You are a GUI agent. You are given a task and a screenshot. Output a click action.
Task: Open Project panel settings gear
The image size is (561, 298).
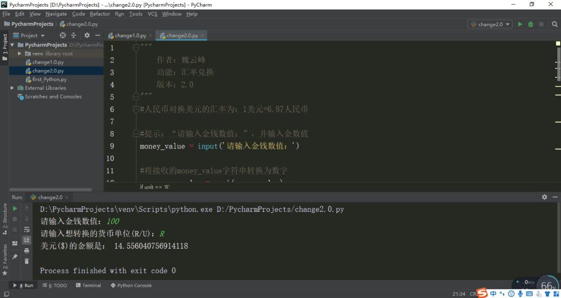tap(87, 35)
